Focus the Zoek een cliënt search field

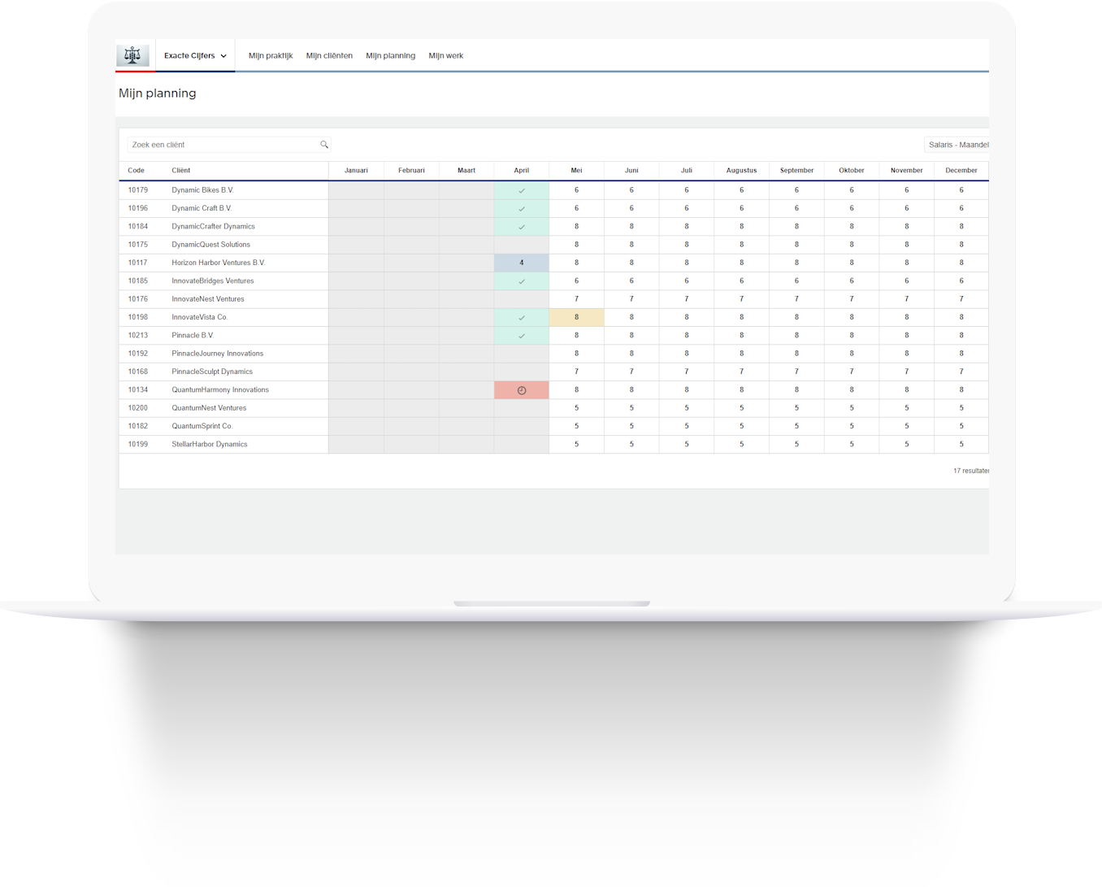[228, 145]
